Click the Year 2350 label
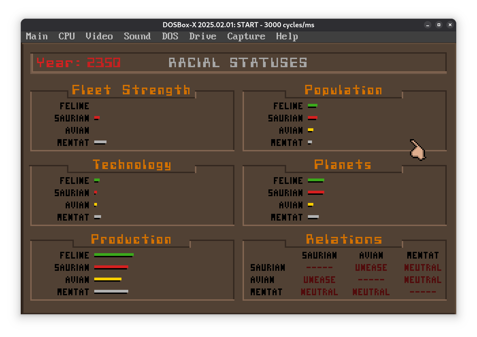Viewport: 477px width, 337px height. click(79, 63)
